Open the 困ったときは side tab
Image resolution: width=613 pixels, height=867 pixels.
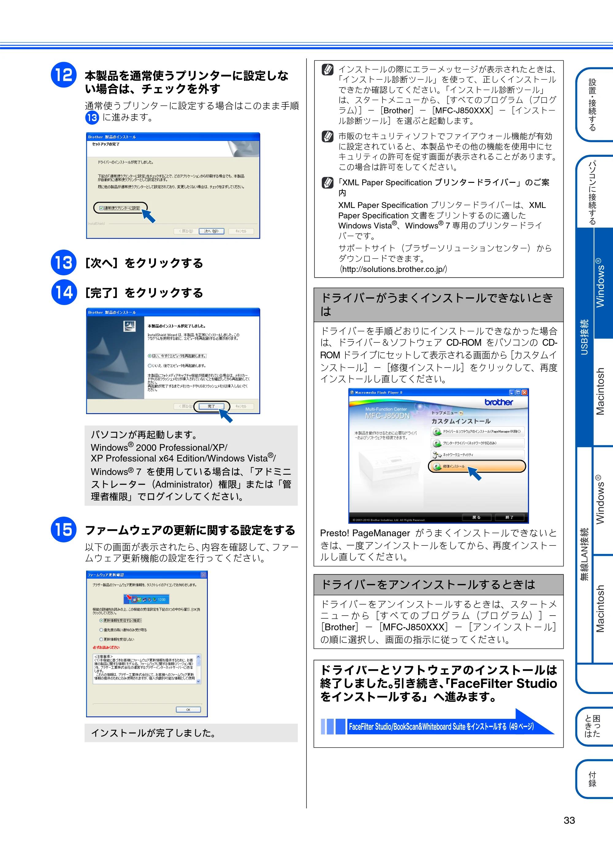(x=594, y=726)
